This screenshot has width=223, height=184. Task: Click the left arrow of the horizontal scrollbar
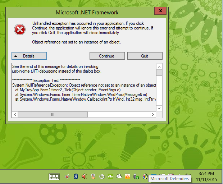point(15,115)
